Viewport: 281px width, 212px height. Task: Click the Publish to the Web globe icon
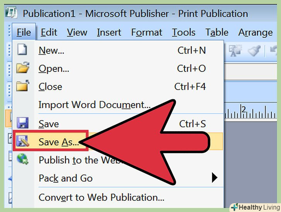point(22,159)
